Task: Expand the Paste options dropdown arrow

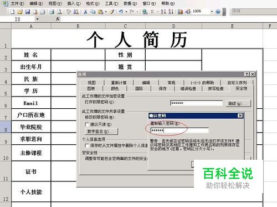Action: pos(106,12)
